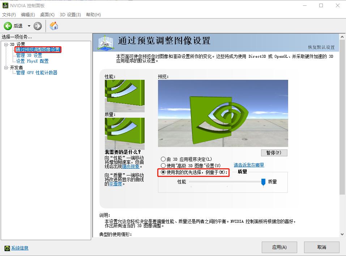Select 由 3D 应用程序决定 radio button
The image size is (346, 256).
click(x=163, y=159)
